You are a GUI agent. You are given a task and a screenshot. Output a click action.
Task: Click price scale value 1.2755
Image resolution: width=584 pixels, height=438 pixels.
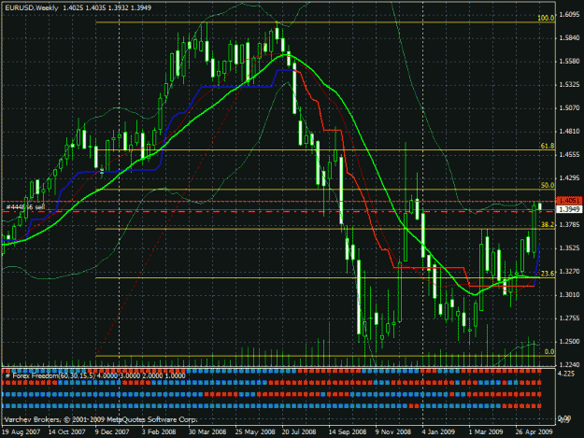coord(570,318)
